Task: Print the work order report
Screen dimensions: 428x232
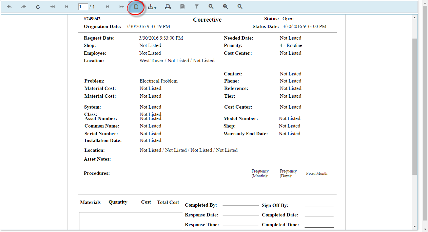Action: coord(168,7)
